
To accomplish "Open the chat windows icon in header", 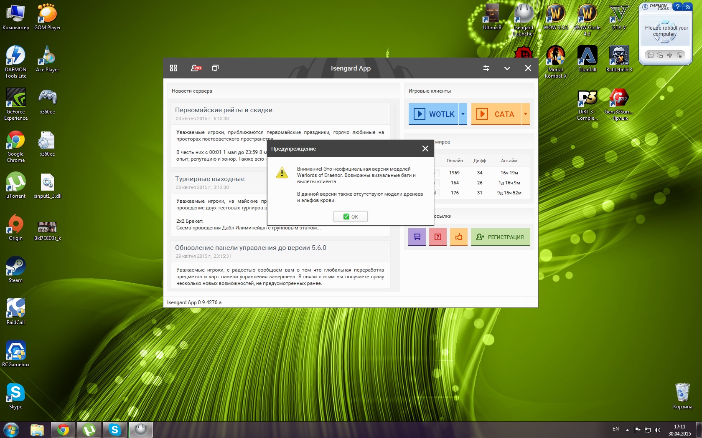I will coord(215,68).
